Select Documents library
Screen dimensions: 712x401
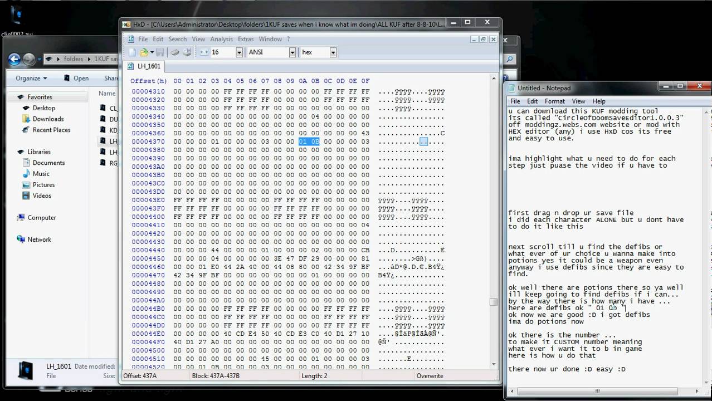tap(48, 163)
